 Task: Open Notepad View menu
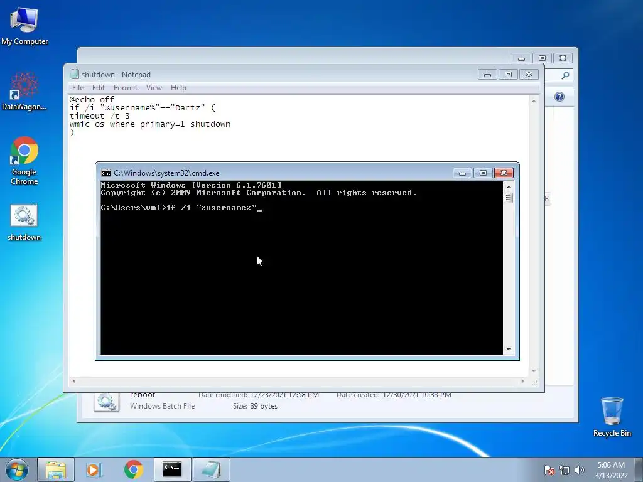tap(154, 88)
